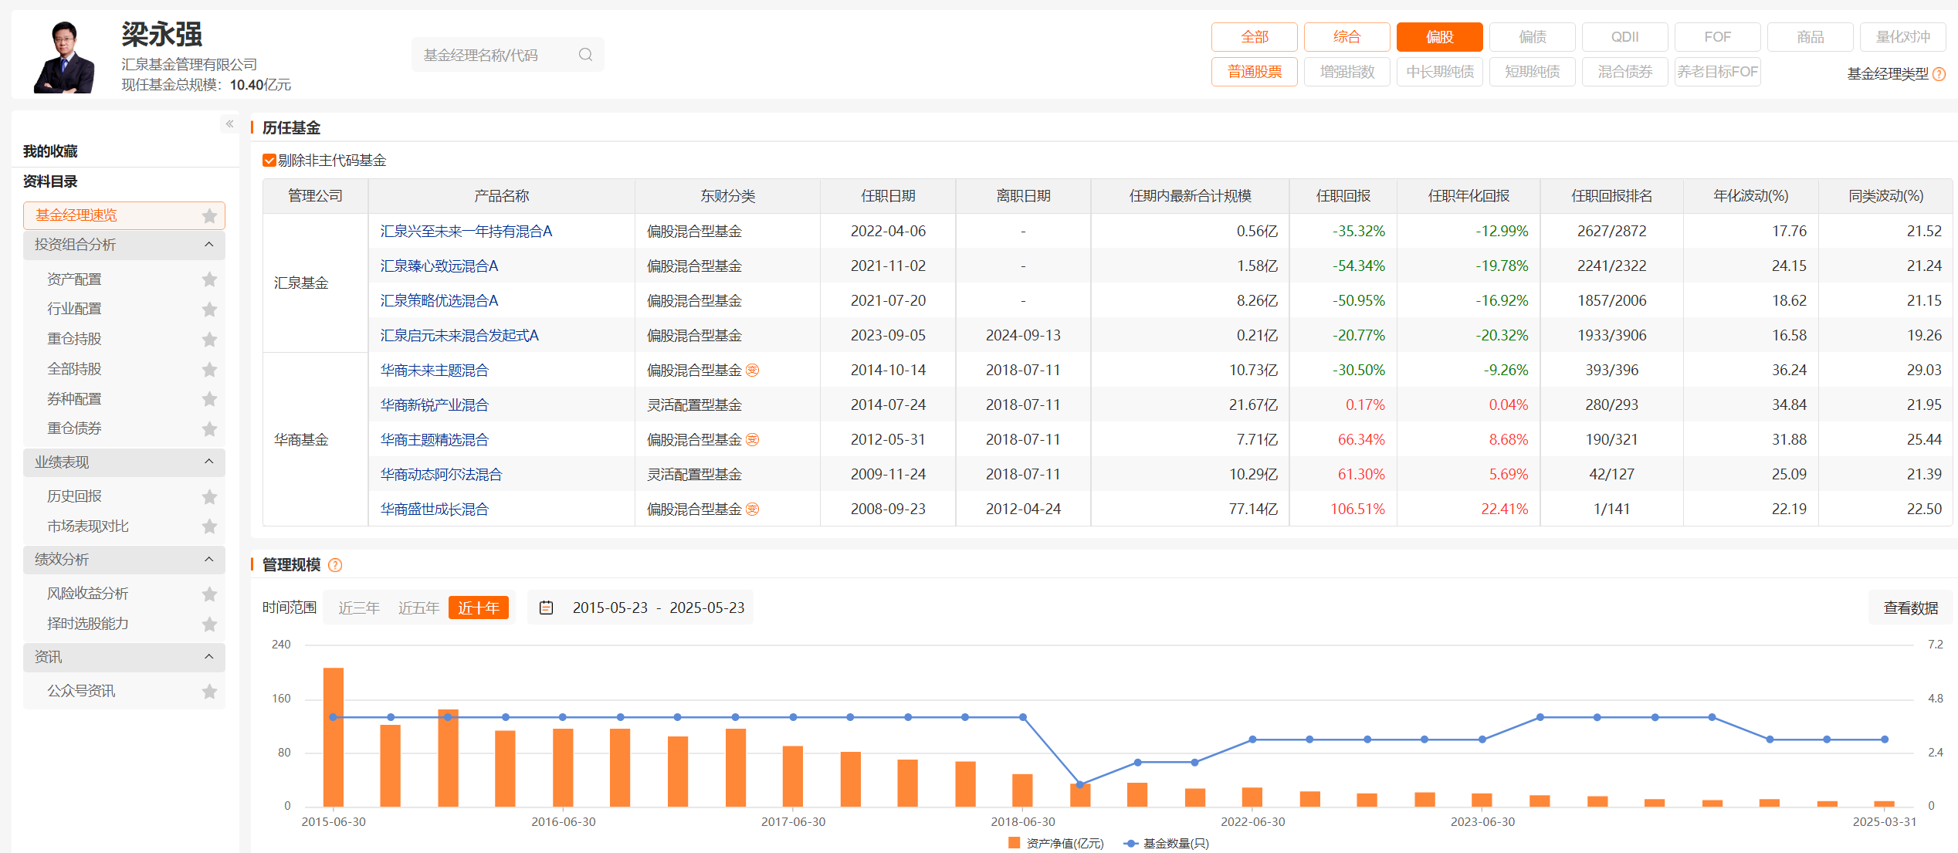Collapse the 绩效分析 section
This screenshot has width=1958, height=853.
(x=208, y=559)
